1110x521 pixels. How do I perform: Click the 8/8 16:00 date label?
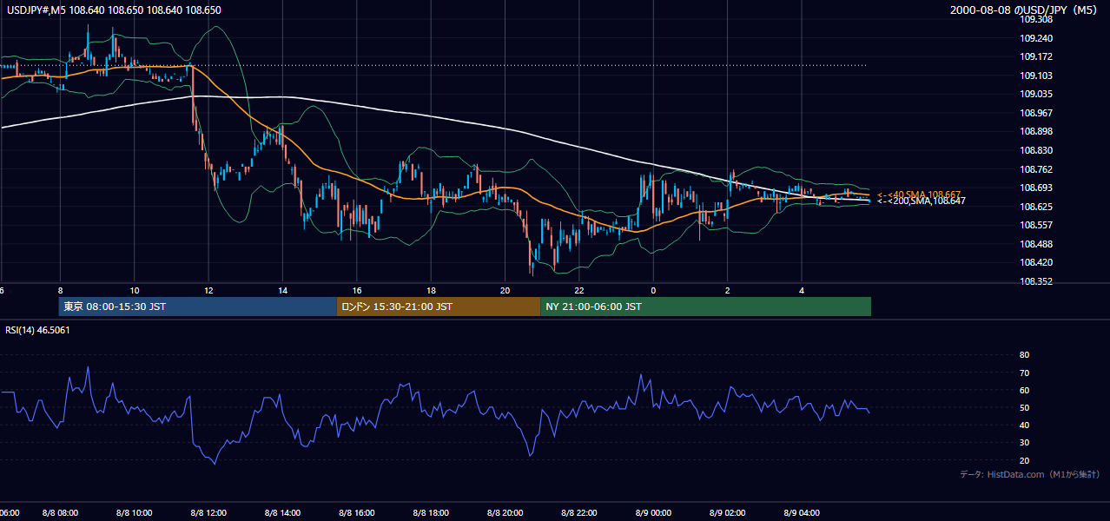pos(356,513)
